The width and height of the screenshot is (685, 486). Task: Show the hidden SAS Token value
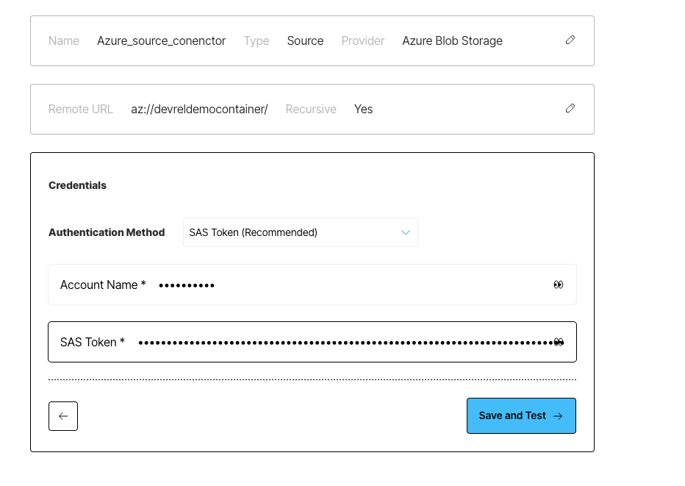[x=559, y=342]
